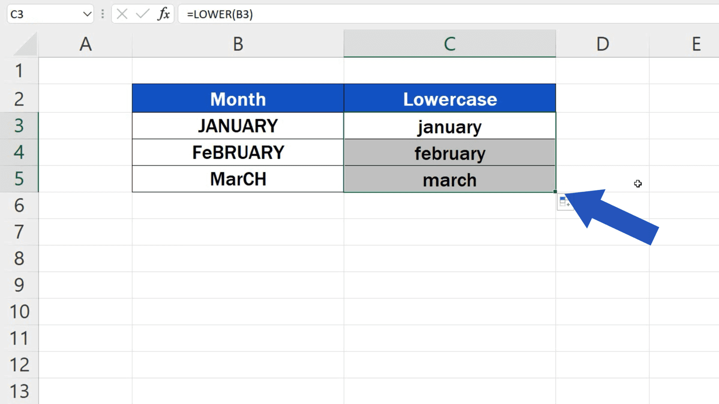Click the Cancel (X) icon beside formula bar

pyautogui.click(x=121, y=14)
